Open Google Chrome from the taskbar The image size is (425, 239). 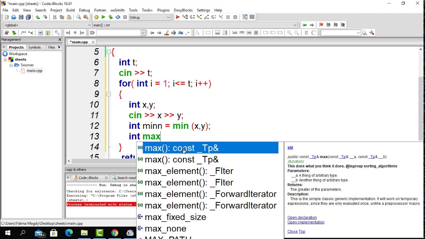coord(115,233)
